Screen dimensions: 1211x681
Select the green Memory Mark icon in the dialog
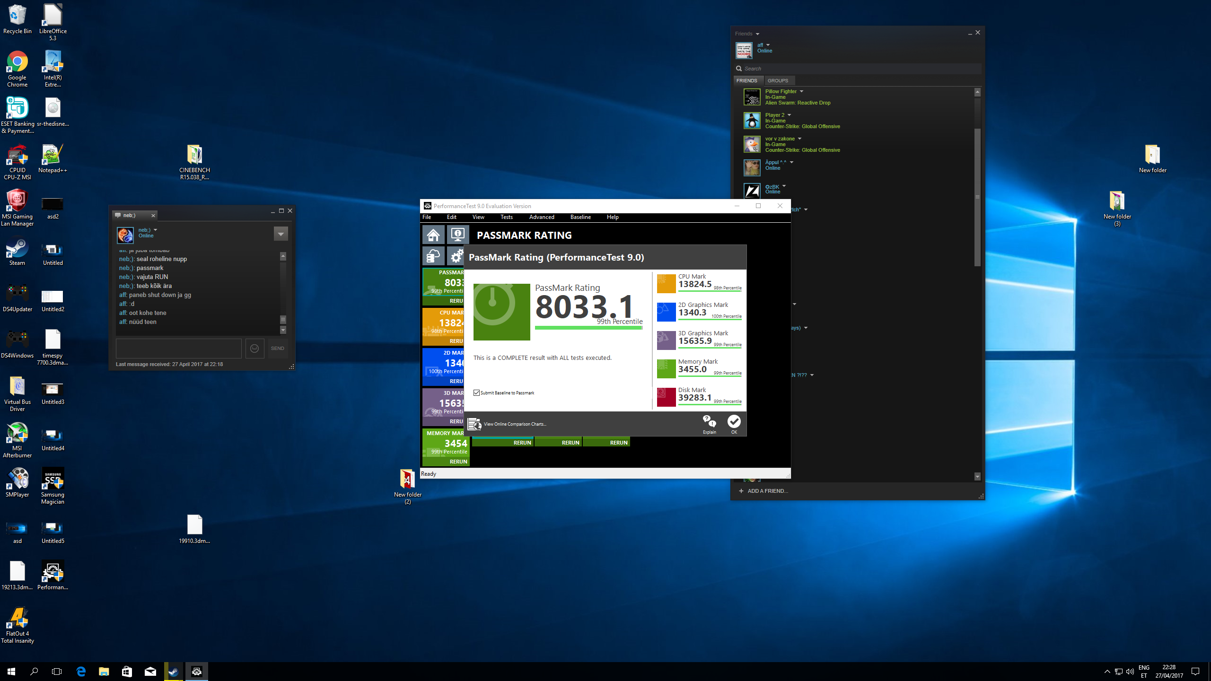(x=666, y=369)
